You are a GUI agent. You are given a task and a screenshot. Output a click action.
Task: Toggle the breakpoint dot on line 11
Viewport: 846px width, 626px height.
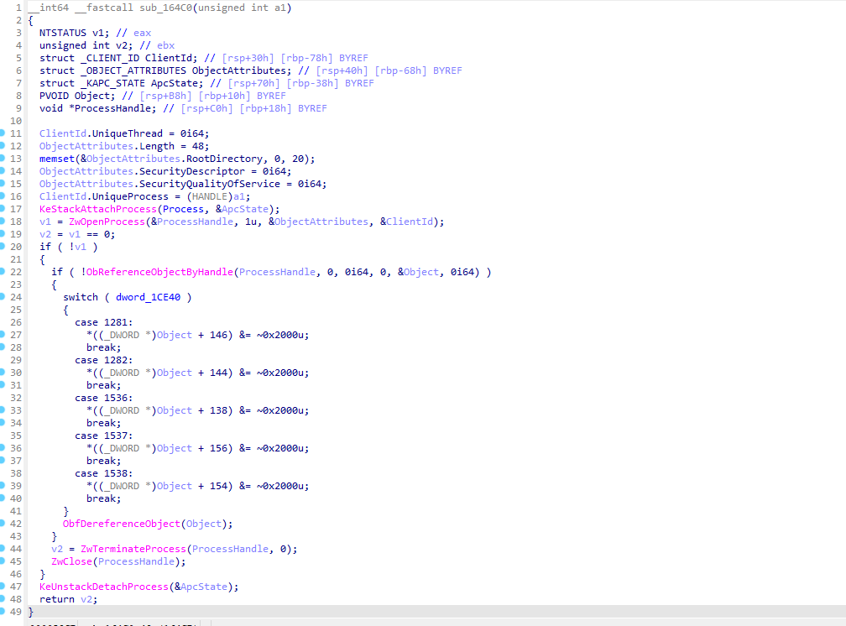point(4,133)
